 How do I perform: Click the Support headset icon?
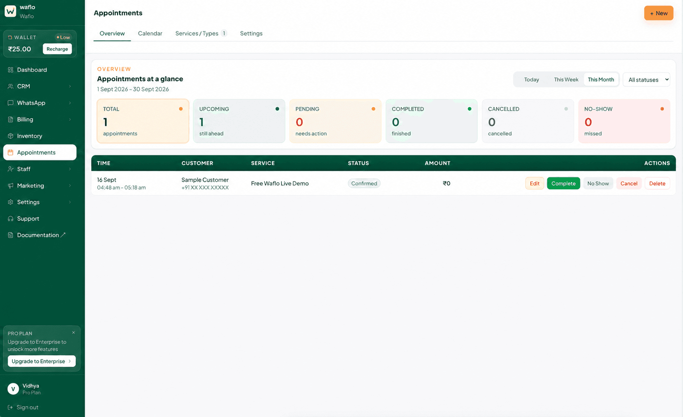point(11,219)
